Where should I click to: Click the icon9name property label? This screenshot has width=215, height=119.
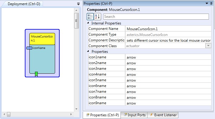[x=97, y=103]
